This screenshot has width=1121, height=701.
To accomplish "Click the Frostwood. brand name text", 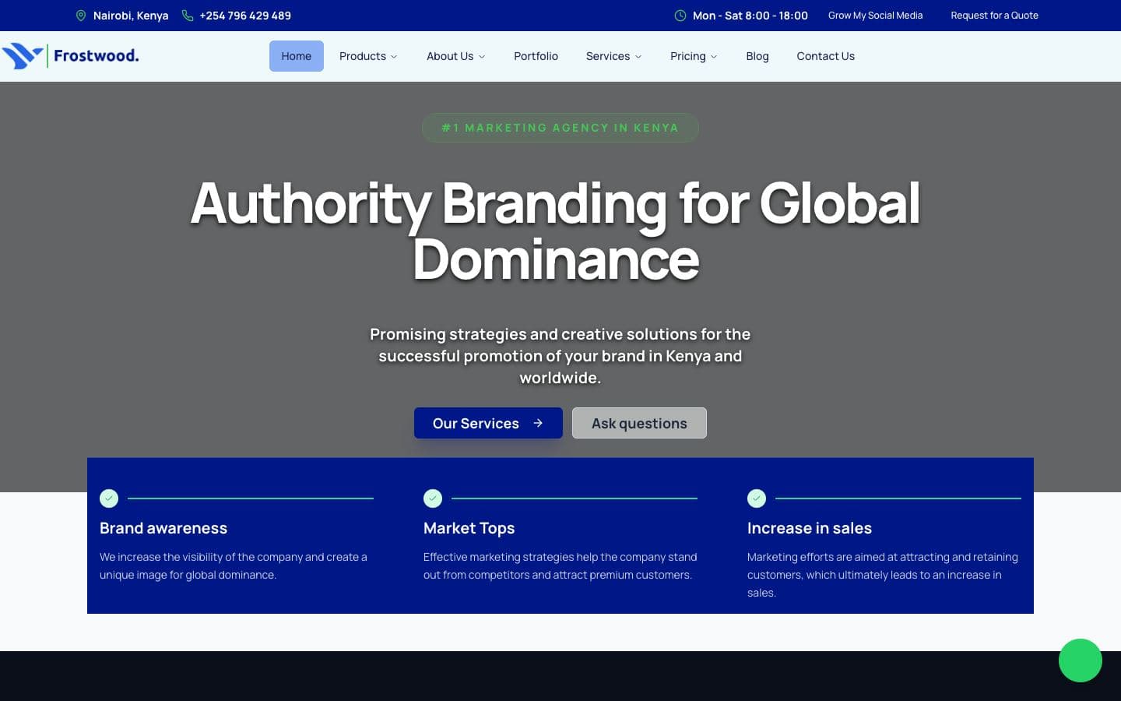I will coord(97,55).
